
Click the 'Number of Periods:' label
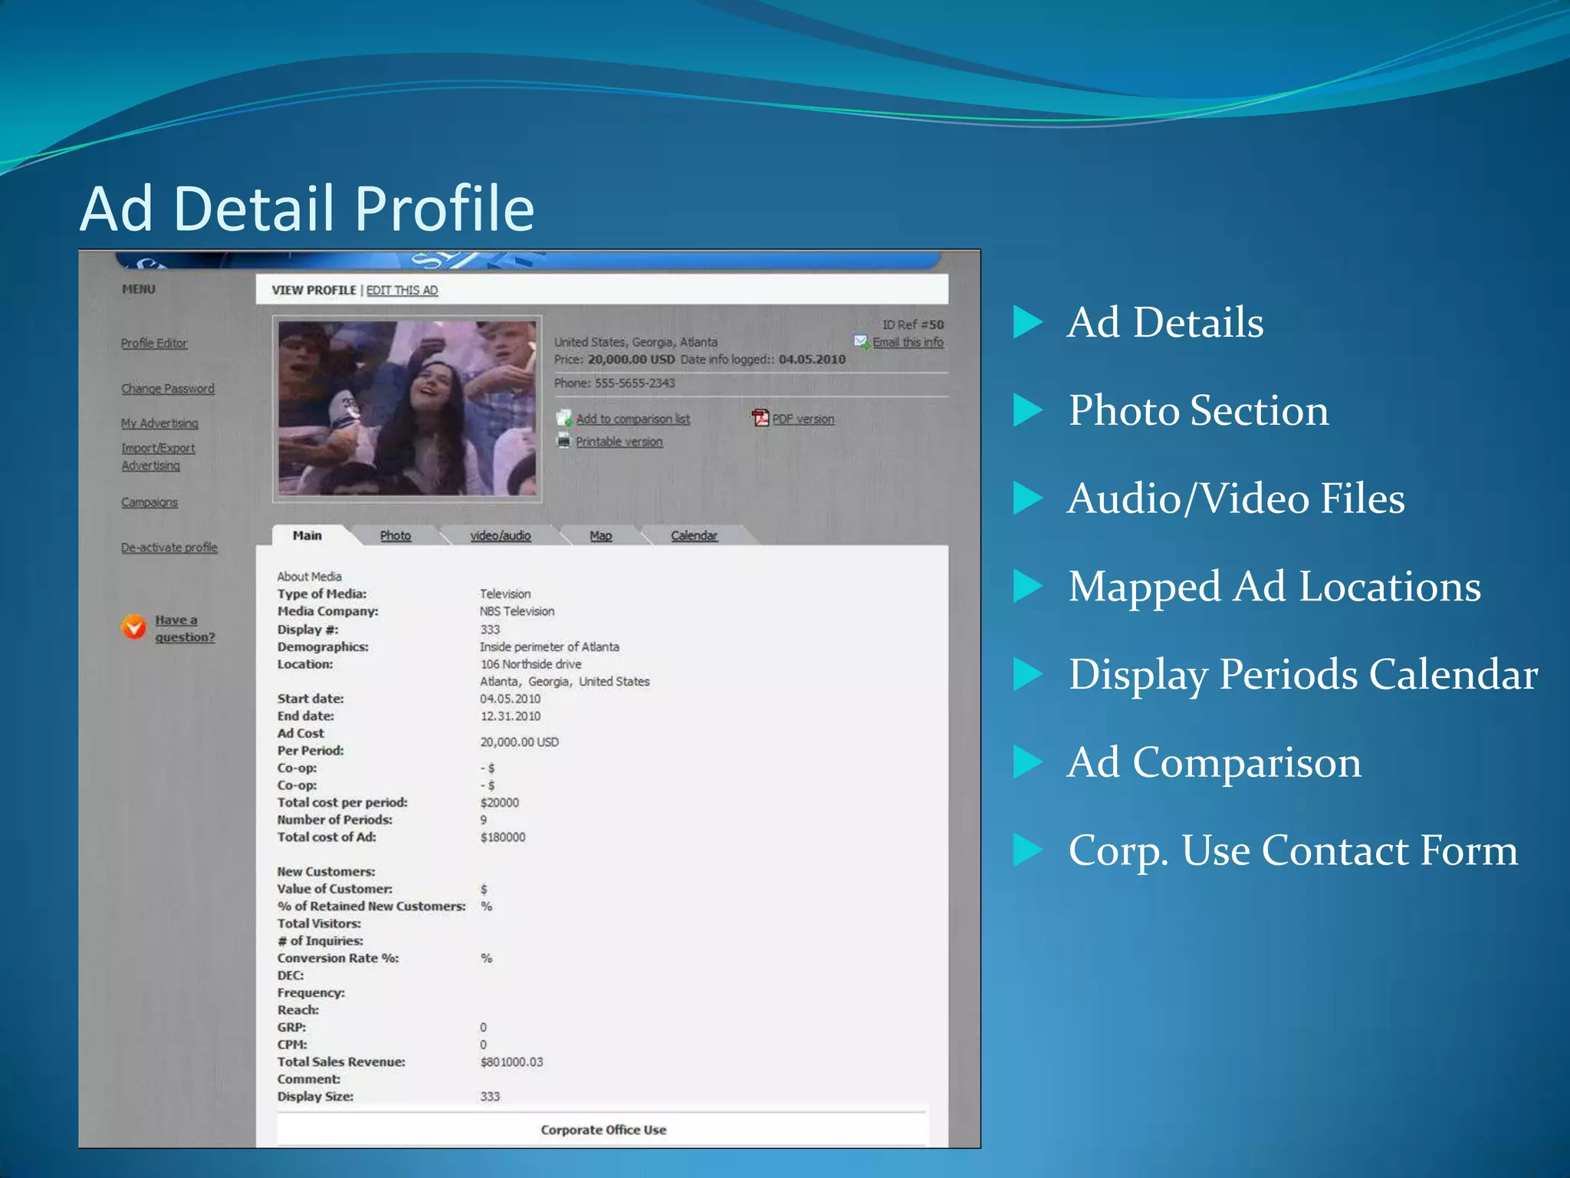(x=335, y=820)
